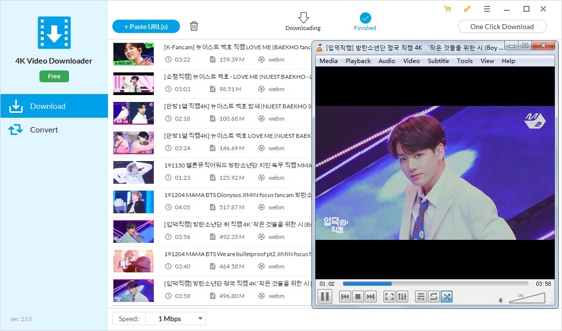Viewport: 562px width, 331px height.
Task: Click the format reel icon in 04:05 row
Action: [x=262, y=207]
